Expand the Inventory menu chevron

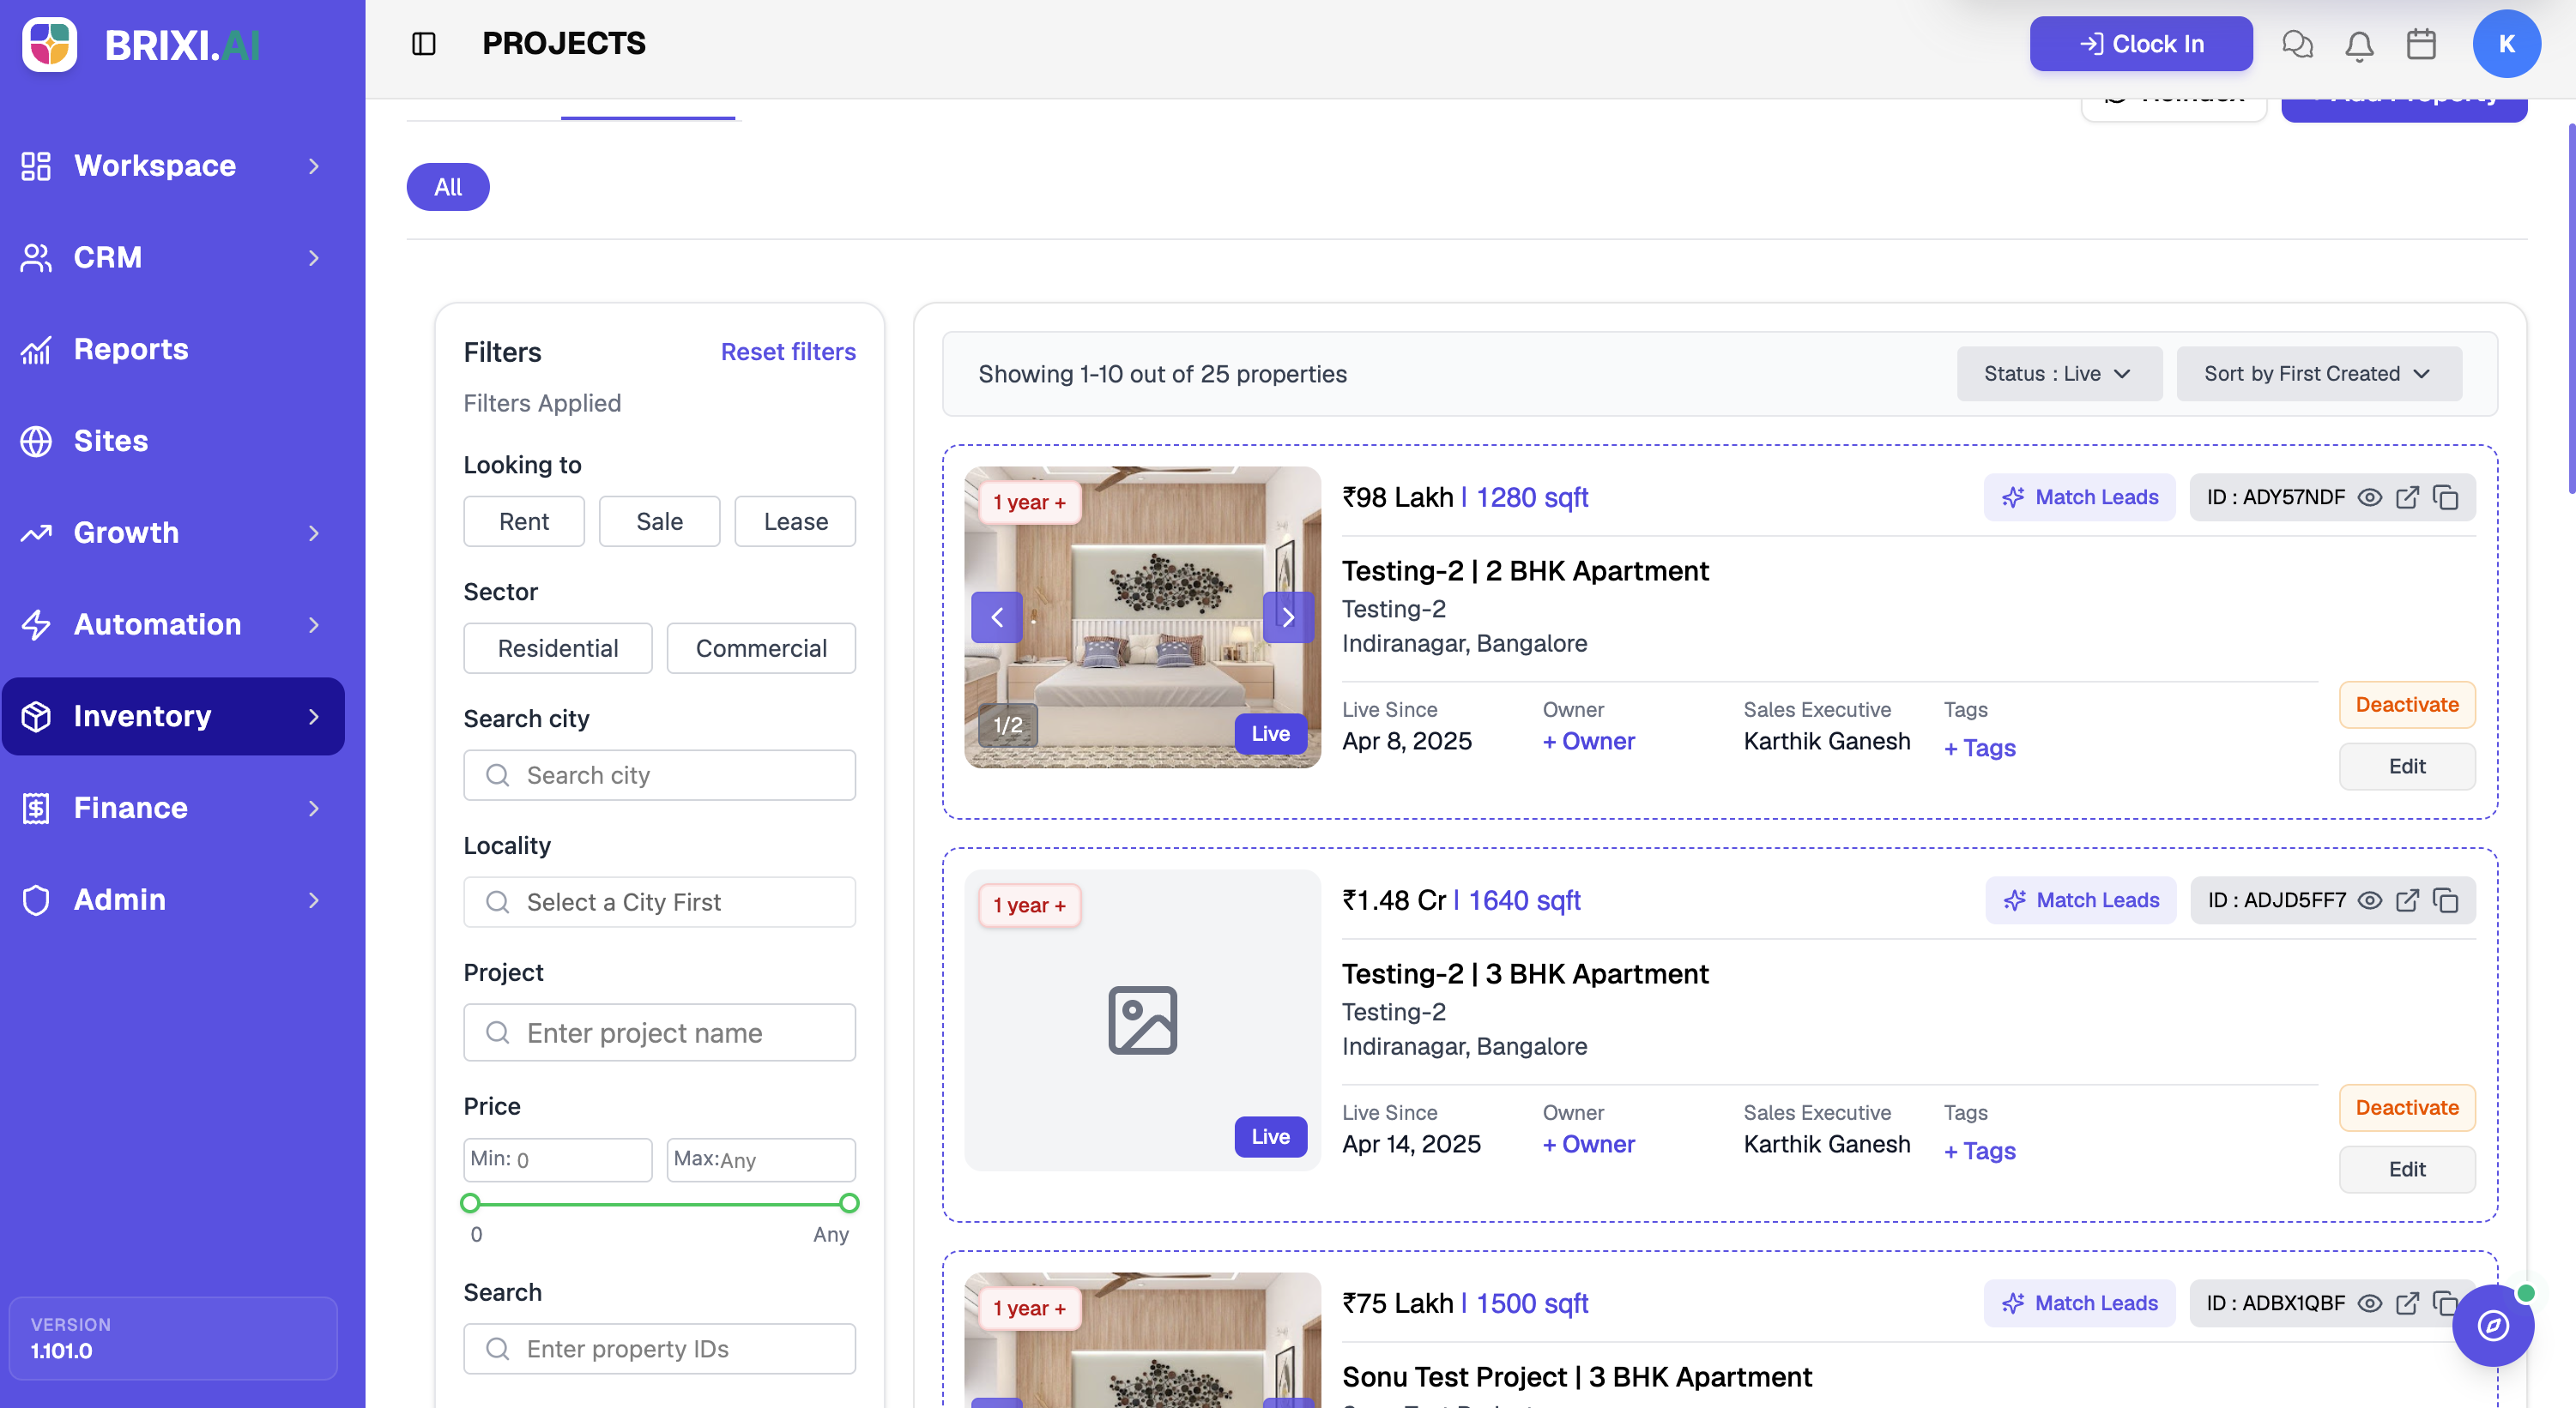[x=314, y=717]
